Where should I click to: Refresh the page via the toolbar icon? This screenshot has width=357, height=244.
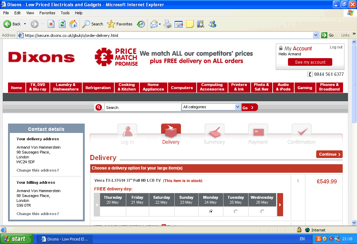(62, 24)
